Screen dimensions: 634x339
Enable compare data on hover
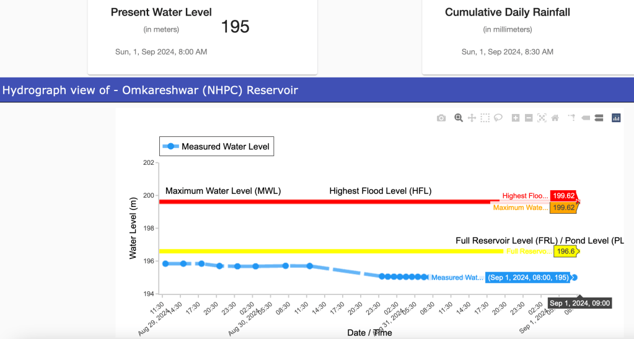pyautogui.click(x=599, y=118)
